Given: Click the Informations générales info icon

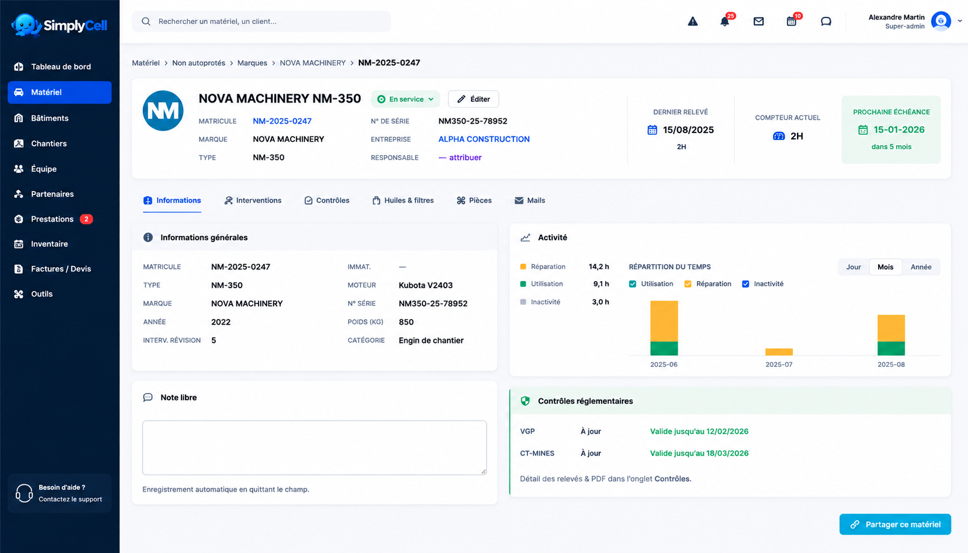Looking at the screenshot, I should click(148, 237).
